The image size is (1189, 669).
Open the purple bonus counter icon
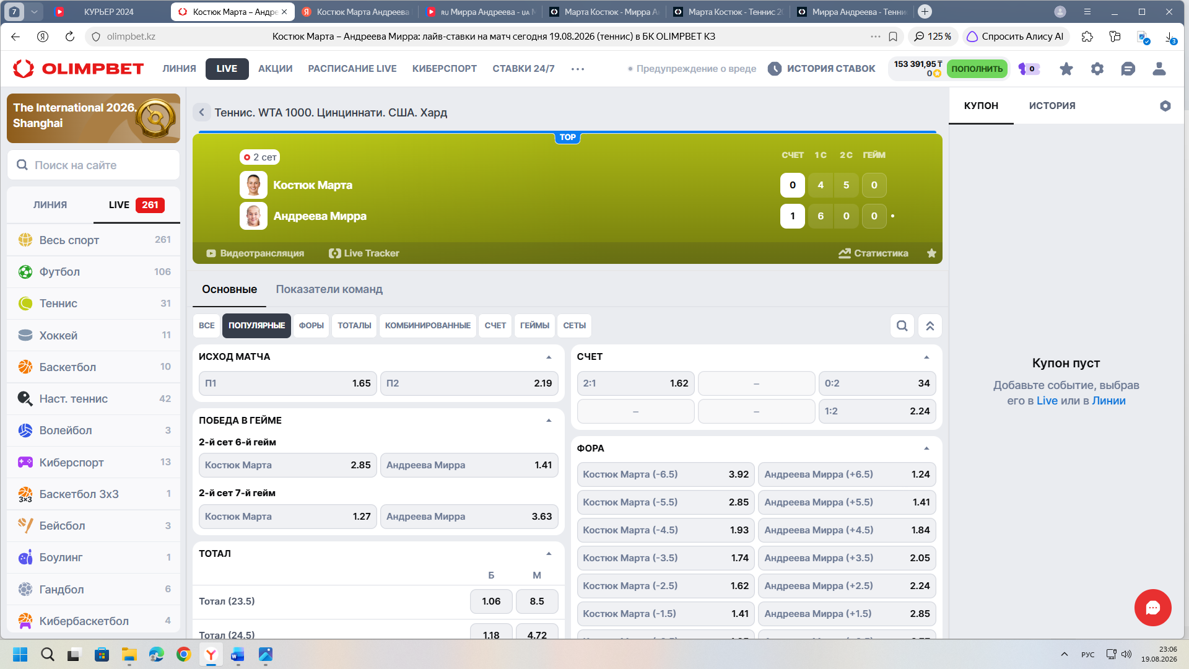pos(1029,69)
